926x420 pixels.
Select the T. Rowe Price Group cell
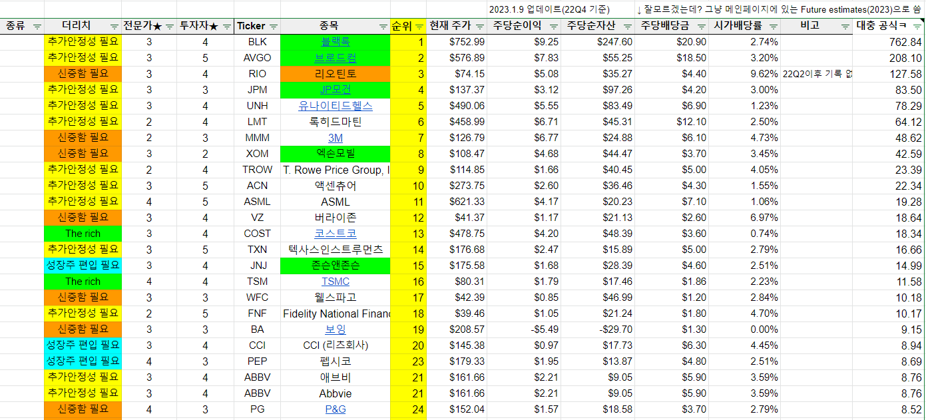[x=335, y=170]
